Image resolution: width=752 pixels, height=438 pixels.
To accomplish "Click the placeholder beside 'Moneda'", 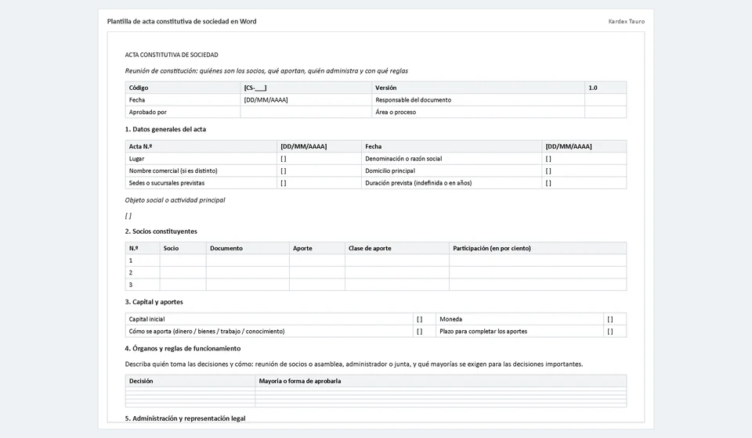I will tap(610, 319).
